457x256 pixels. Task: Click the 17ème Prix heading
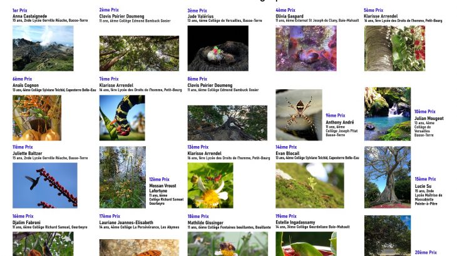110,216
